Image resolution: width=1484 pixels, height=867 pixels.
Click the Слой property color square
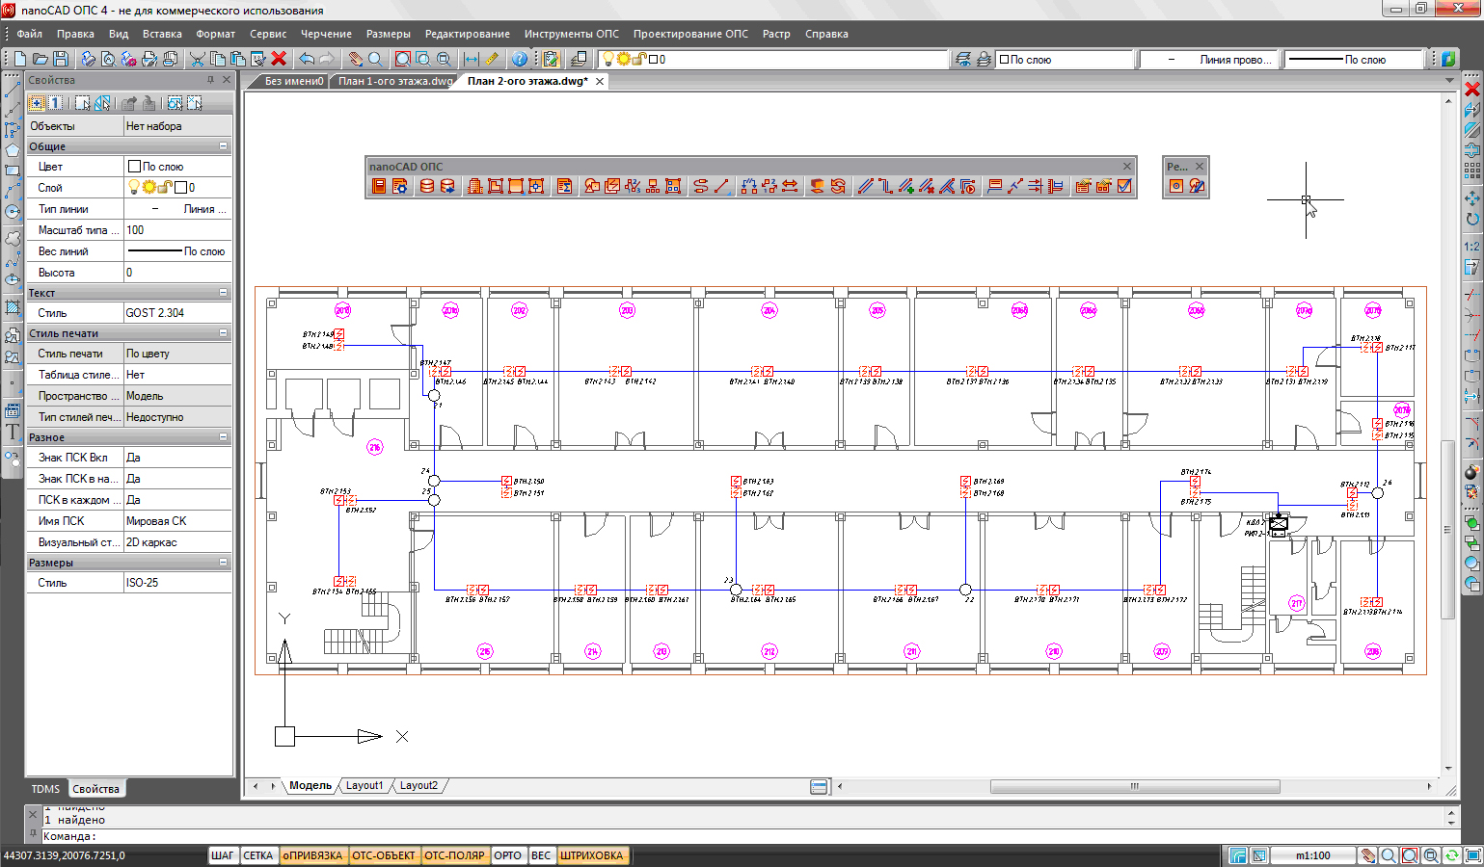(x=180, y=188)
